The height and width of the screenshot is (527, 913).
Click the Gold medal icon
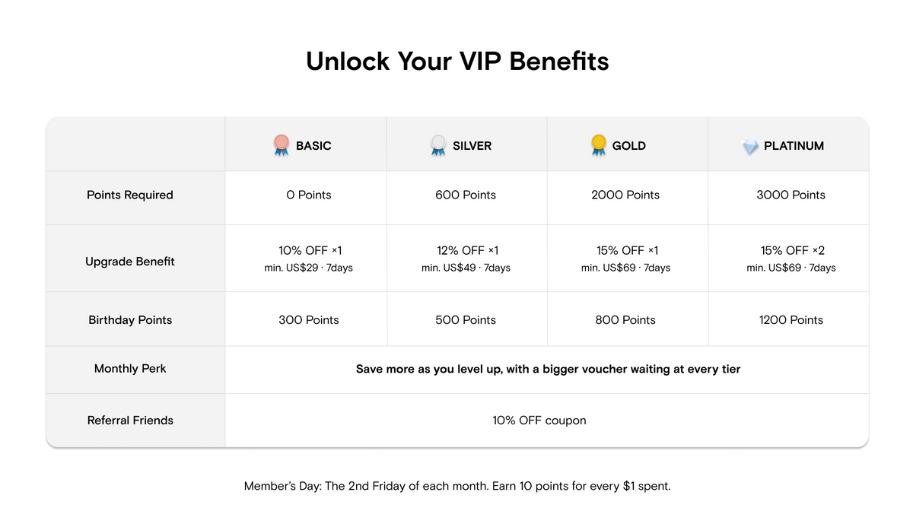tap(599, 145)
